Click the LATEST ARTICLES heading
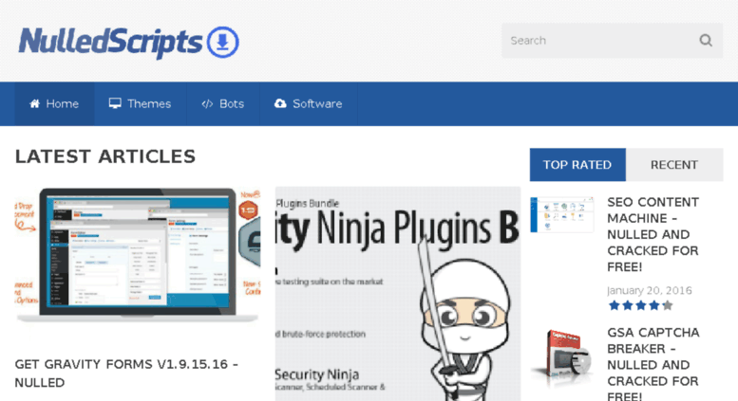 [105, 156]
